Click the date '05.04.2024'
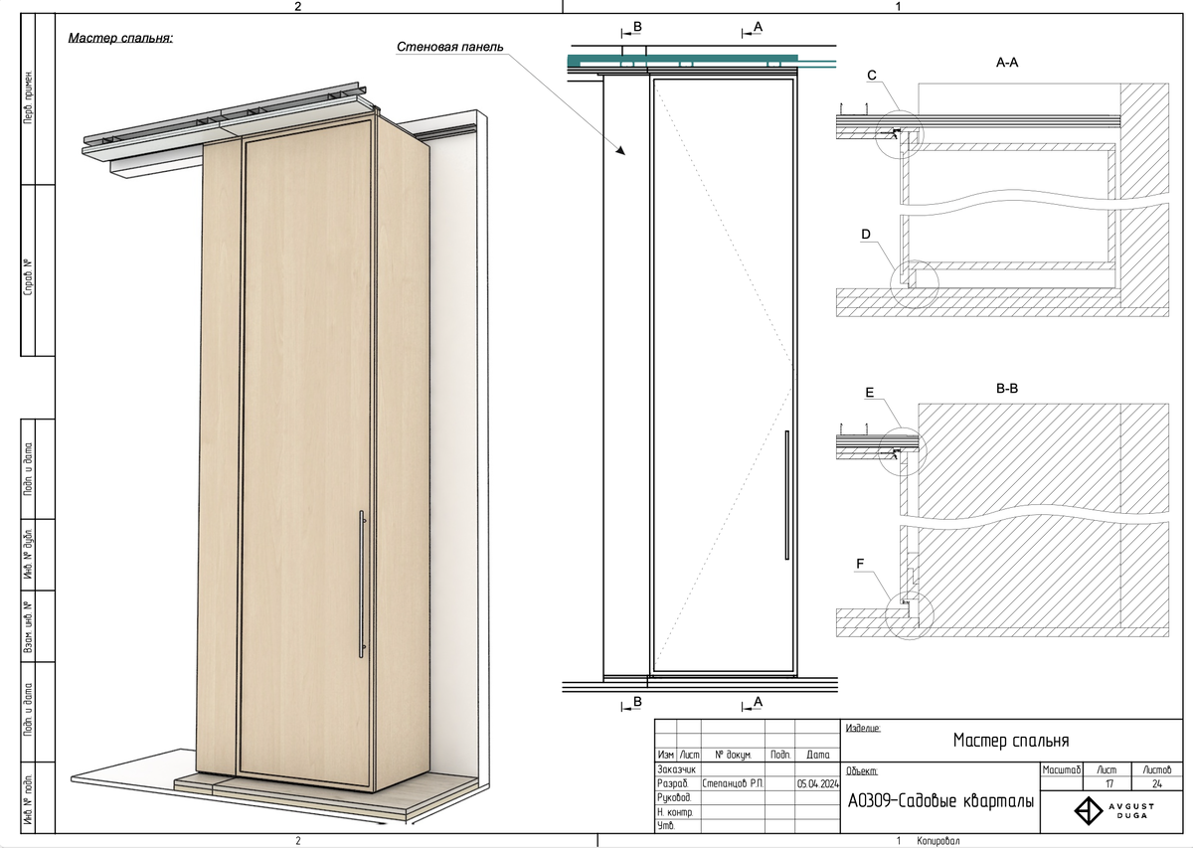 click(819, 783)
